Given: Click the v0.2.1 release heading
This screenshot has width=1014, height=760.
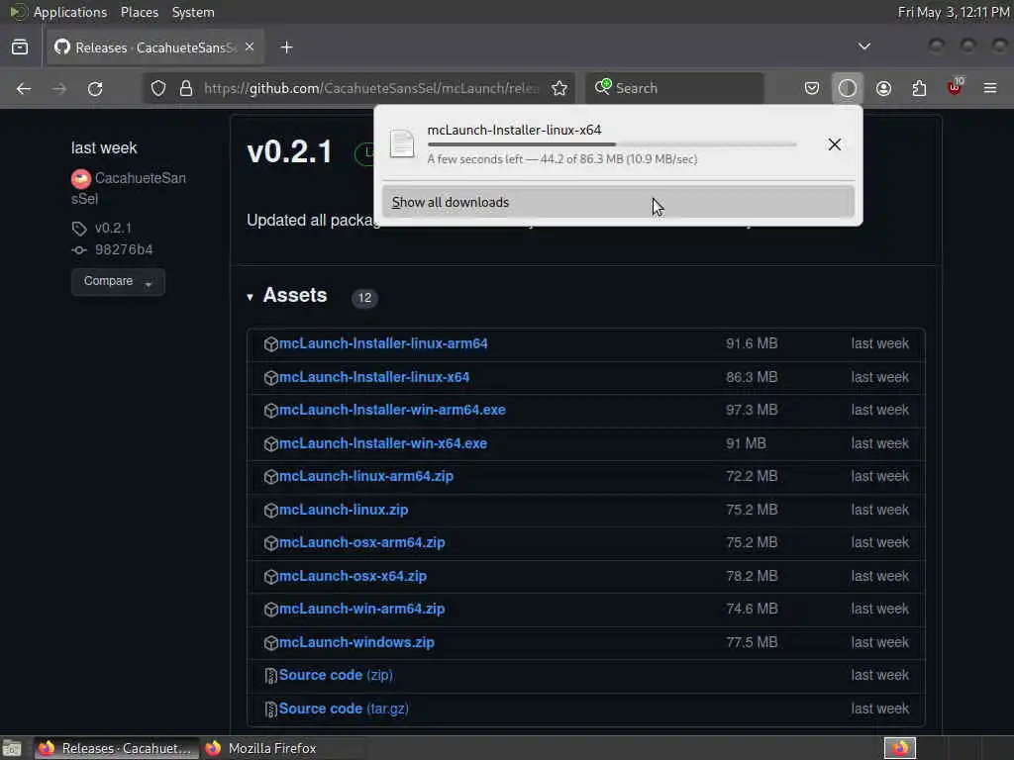Looking at the screenshot, I should pyautogui.click(x=289, y=152).
